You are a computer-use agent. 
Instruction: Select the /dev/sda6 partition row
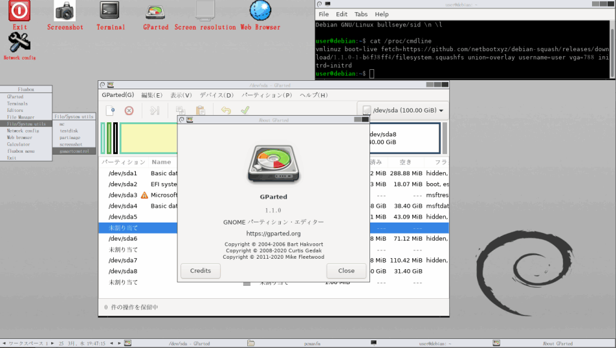click(274, 239)
